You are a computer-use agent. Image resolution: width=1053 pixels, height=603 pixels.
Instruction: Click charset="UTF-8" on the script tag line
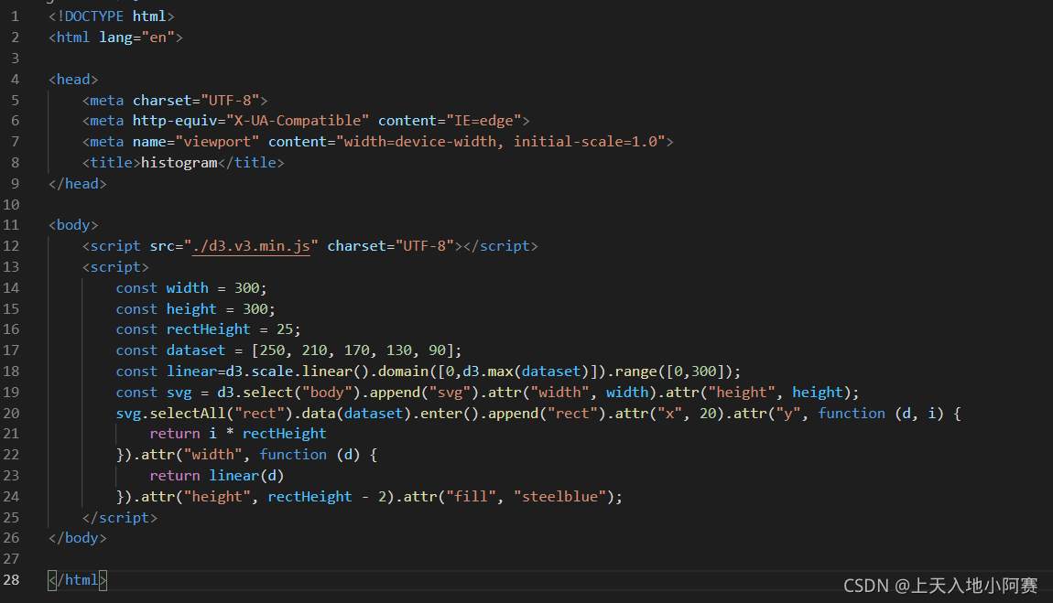[391, 246]
